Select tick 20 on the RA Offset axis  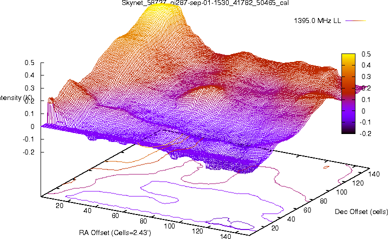[x=60, y=205]
